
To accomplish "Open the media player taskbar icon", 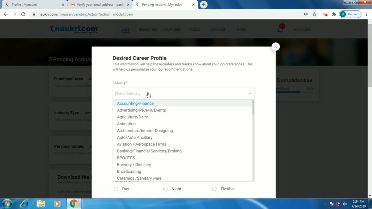I will [57, 204].
